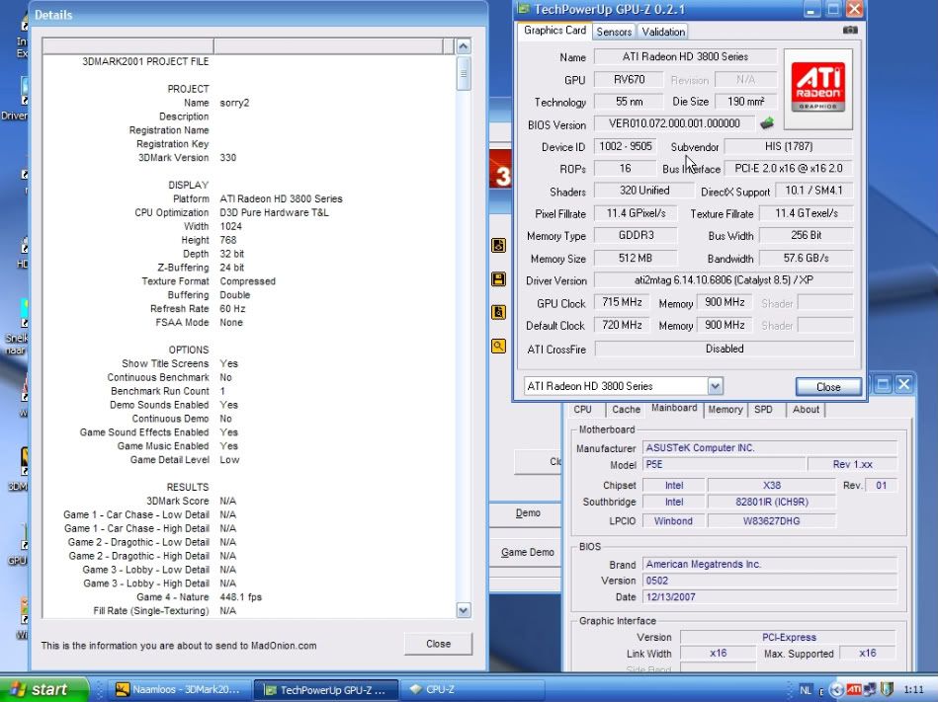Click the green BIOS save chip icon

(766, 124)
